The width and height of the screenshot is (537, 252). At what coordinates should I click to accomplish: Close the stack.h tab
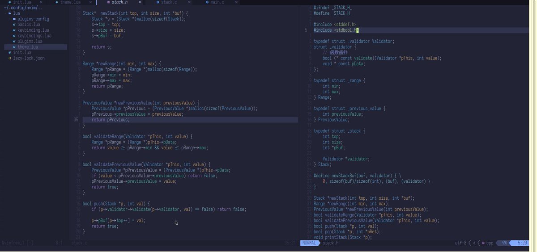coord(140,2)
